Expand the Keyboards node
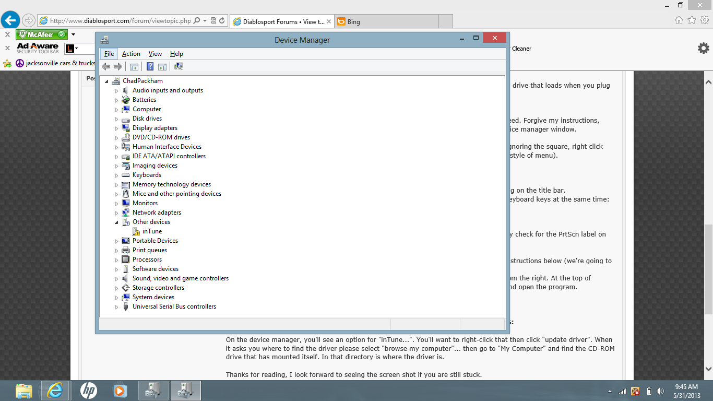Image resolution: width=713 pixels, height=401 pixels. (x=117, y=175)
